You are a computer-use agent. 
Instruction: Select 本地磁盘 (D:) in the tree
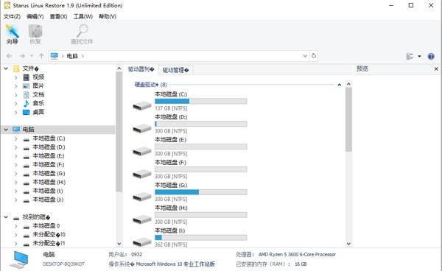(x=49, y=147)
